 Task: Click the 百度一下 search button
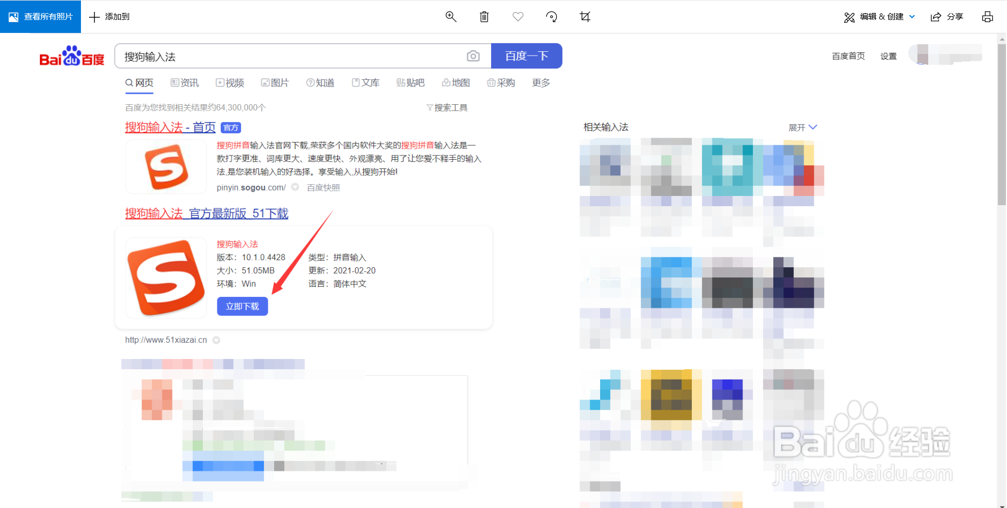(x=526, y=56)
